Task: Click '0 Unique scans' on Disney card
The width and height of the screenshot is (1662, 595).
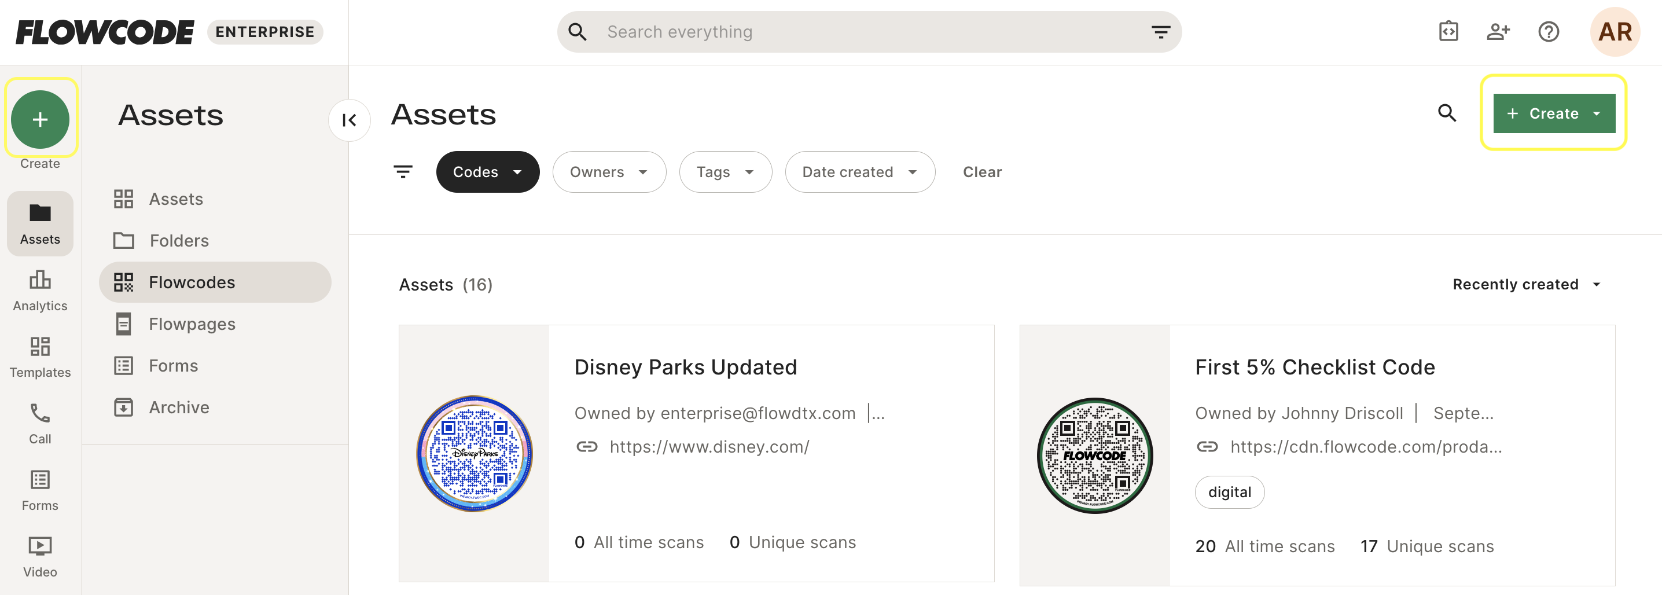Action: click(x=792, y=542)
